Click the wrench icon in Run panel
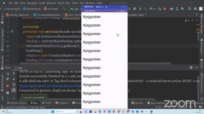This screenshot has height=114, width=204. [8, 79]
